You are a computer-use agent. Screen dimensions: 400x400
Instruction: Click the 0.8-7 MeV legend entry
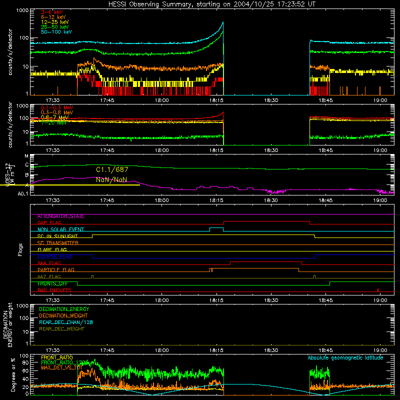tap(55, 117)
